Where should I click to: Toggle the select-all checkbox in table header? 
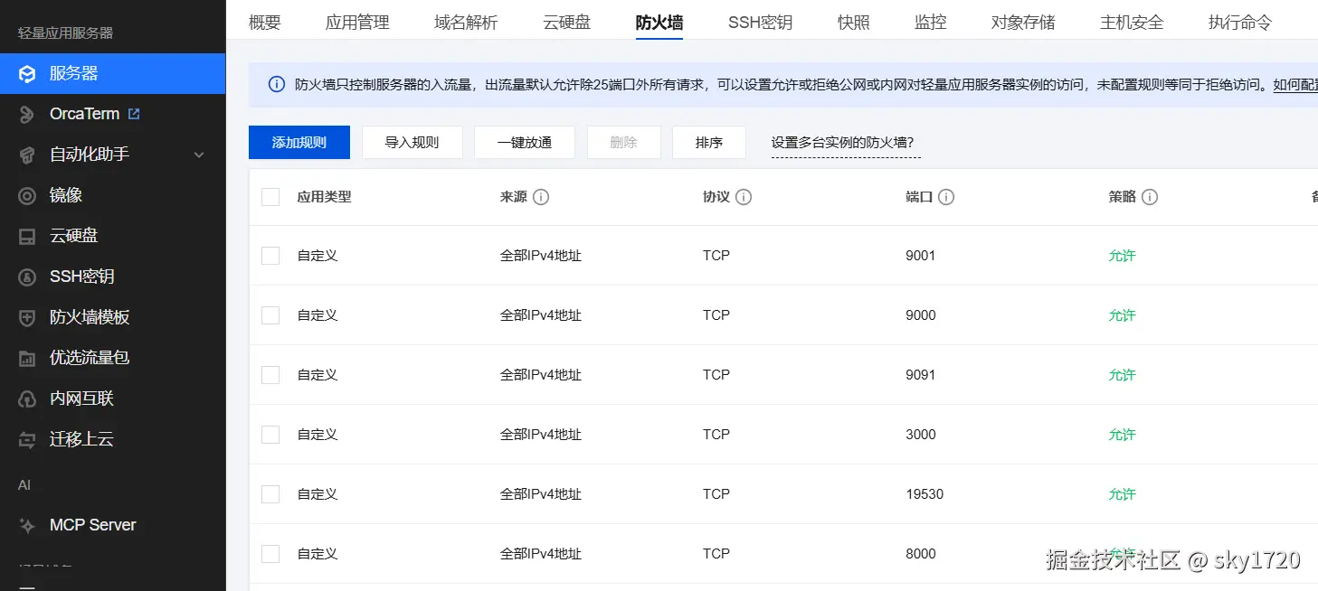[x=270, y=197]
